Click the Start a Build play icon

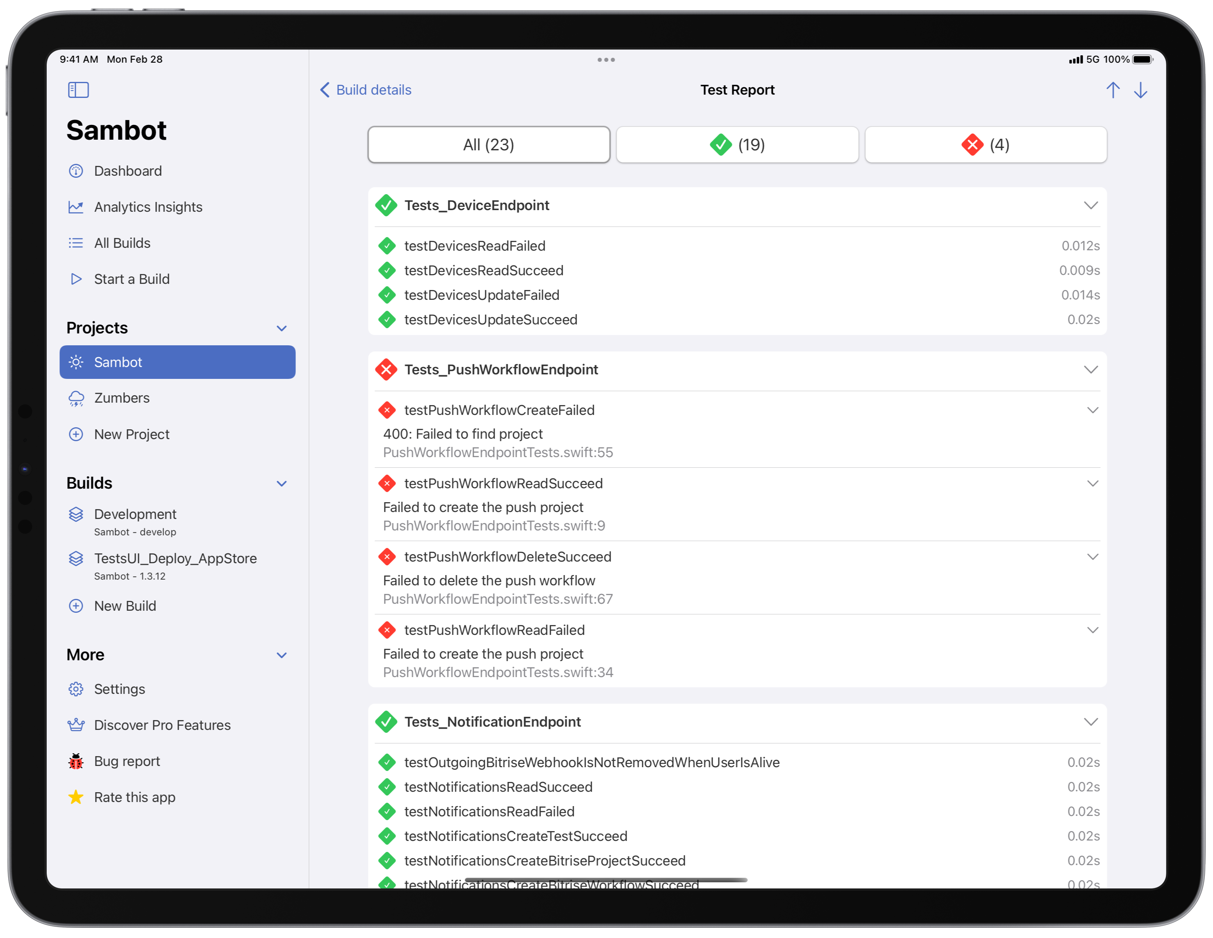point(76,279)
